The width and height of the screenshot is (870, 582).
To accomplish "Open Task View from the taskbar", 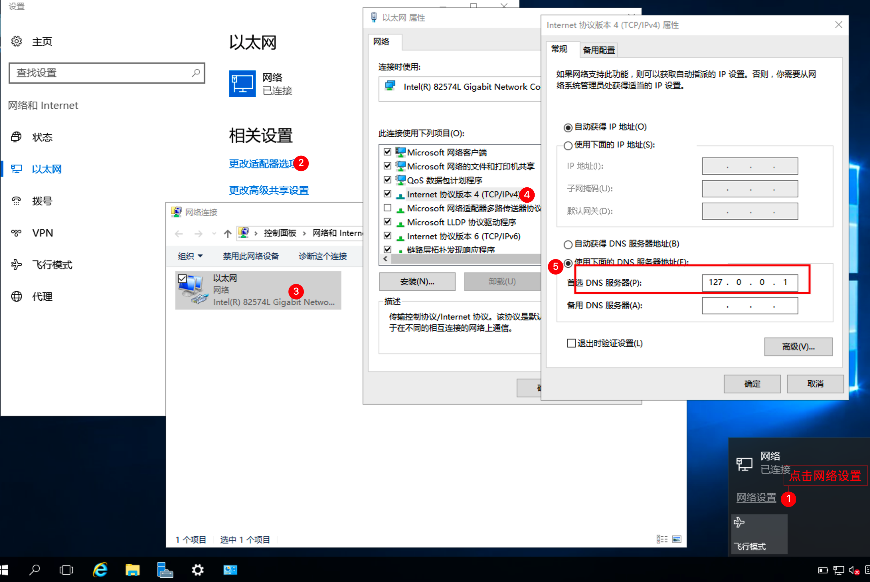I will pyautogui.click(x=66, y=569).
